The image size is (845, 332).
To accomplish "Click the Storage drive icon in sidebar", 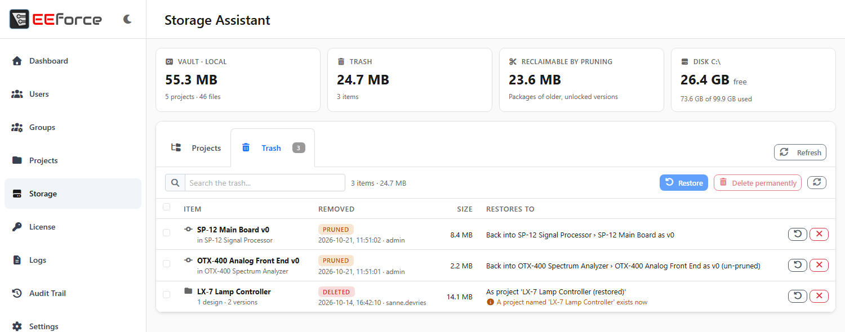I will (17, 194).
